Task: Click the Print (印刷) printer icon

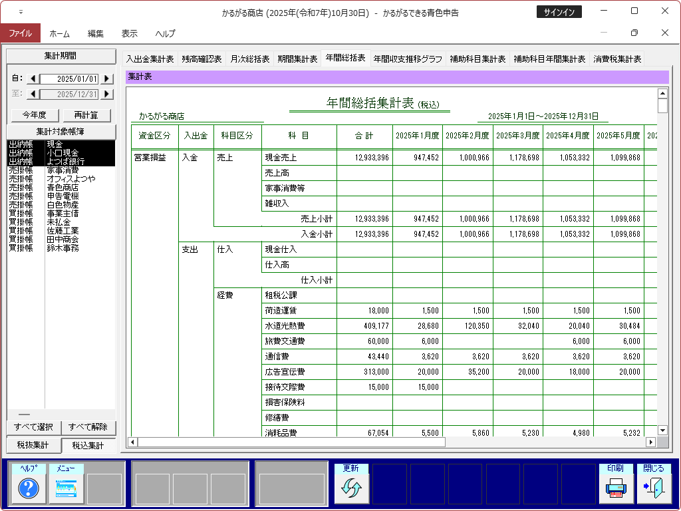Action: click(x=616, y=489)
